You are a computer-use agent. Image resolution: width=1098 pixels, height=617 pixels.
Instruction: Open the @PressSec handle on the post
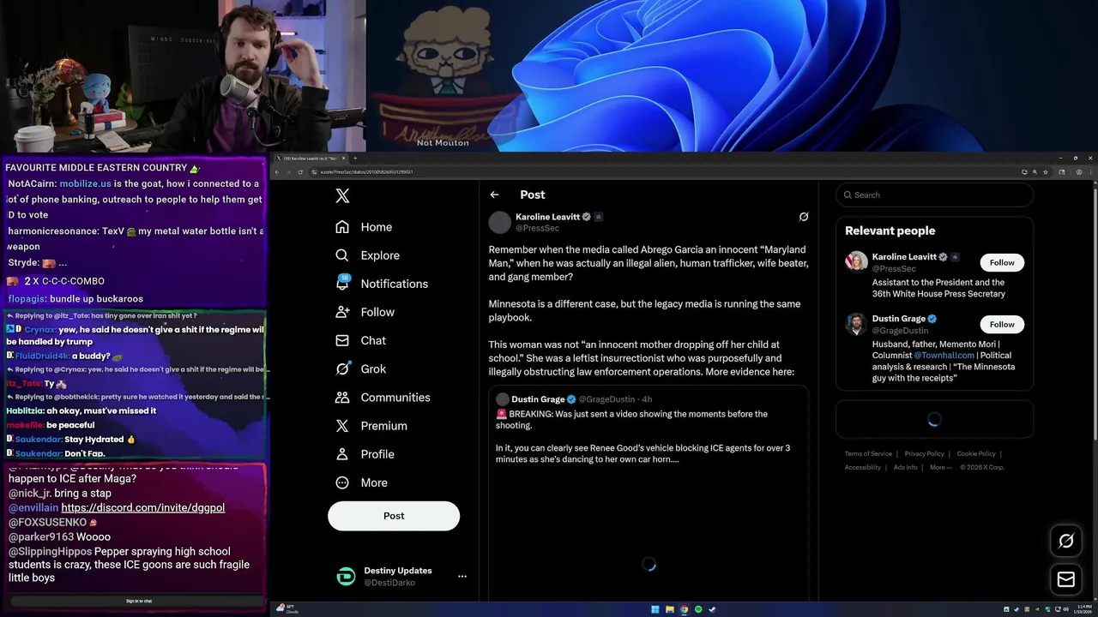coord(537,228)
